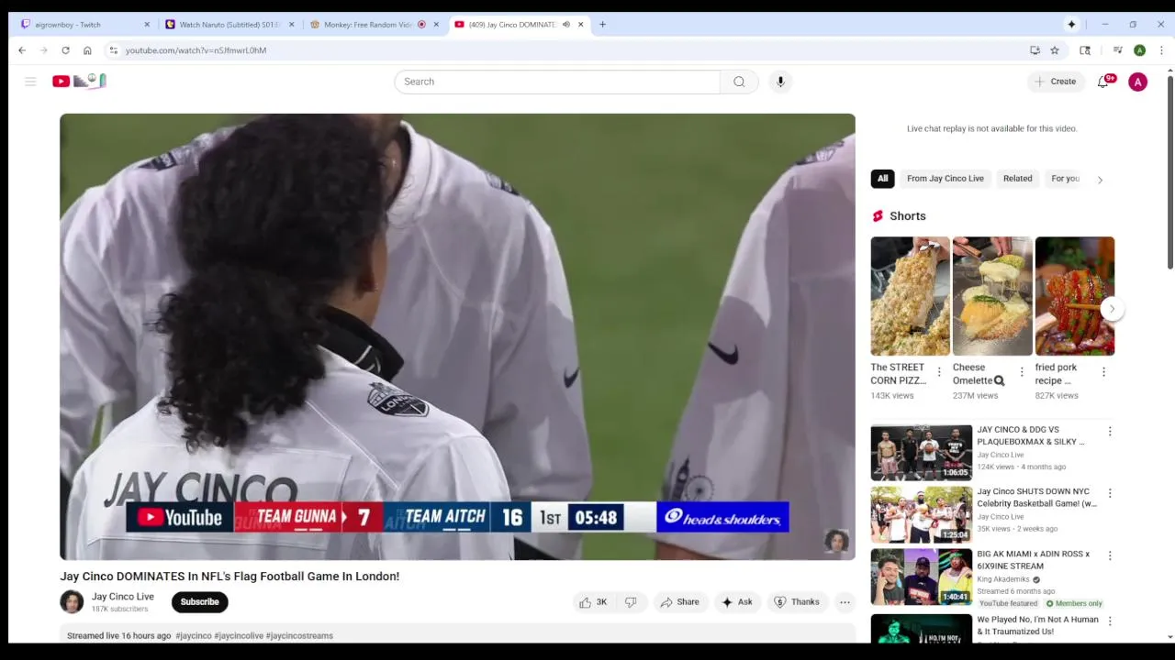Viewport: 1175px width, 660px height.
Task: Click the search icon on Cheese Omelette short
Action: 999,380
